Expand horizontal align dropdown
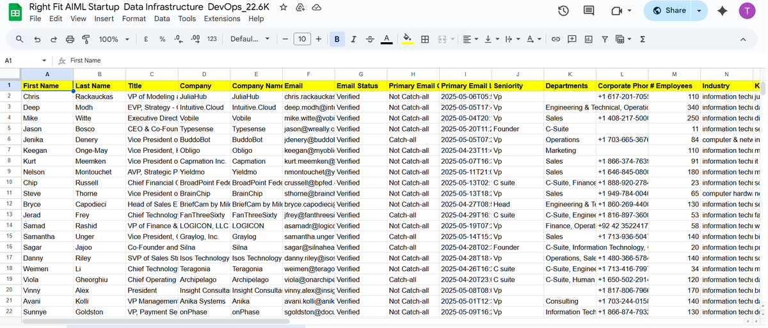This screenshot has height=328, width=768. click(x=470, y=39)
